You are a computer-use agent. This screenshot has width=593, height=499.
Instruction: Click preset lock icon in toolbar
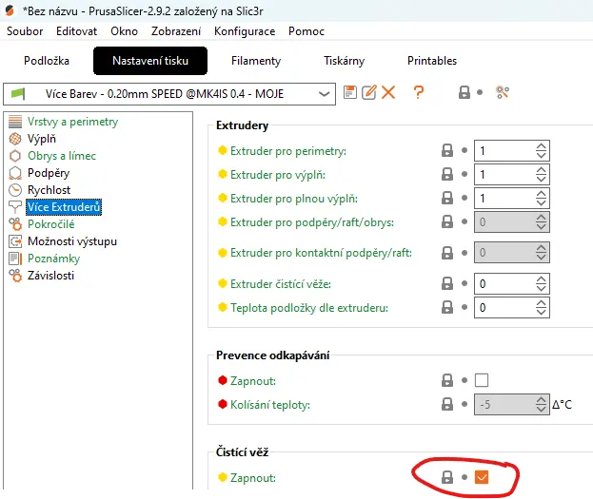[x=465, y=92]
